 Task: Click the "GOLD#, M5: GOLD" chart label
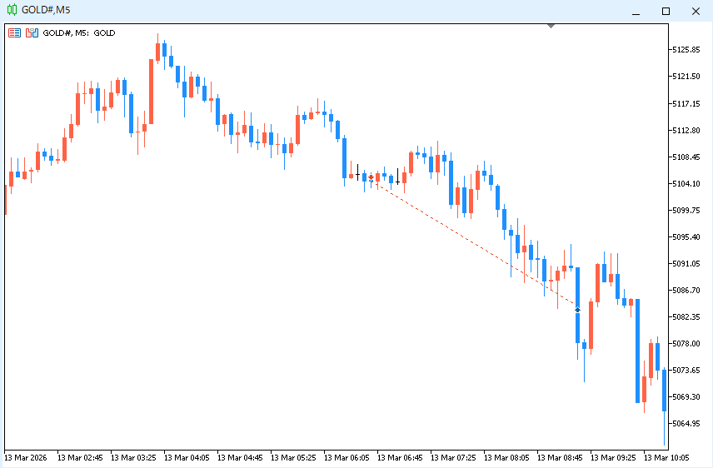(79, 33)
